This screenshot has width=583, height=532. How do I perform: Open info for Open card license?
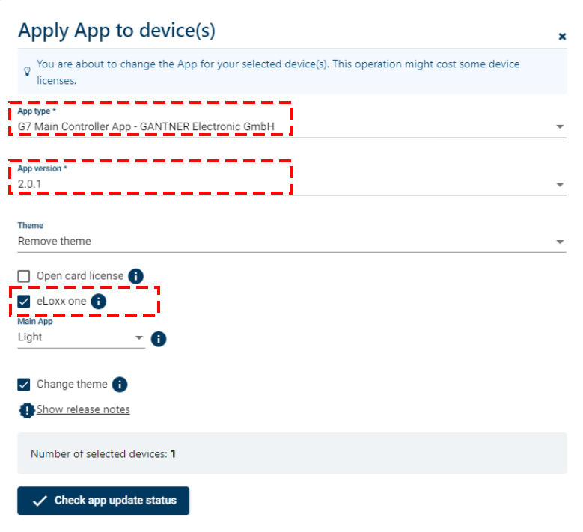pos(135,276)
